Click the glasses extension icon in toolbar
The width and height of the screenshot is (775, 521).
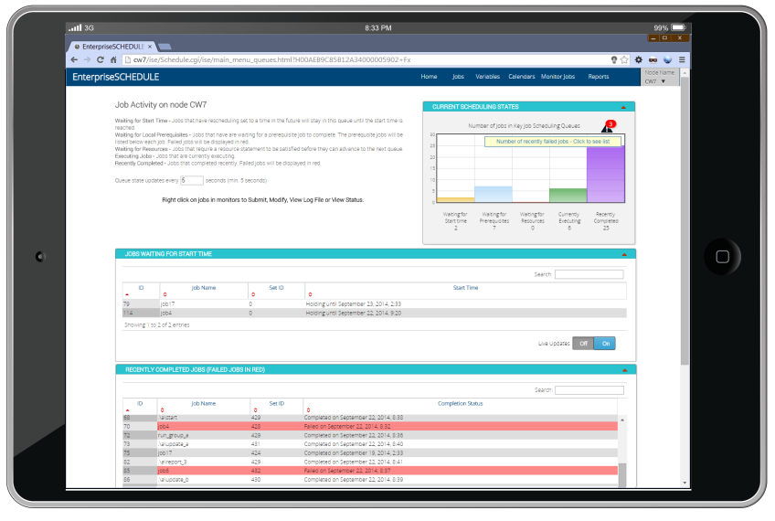653,59
